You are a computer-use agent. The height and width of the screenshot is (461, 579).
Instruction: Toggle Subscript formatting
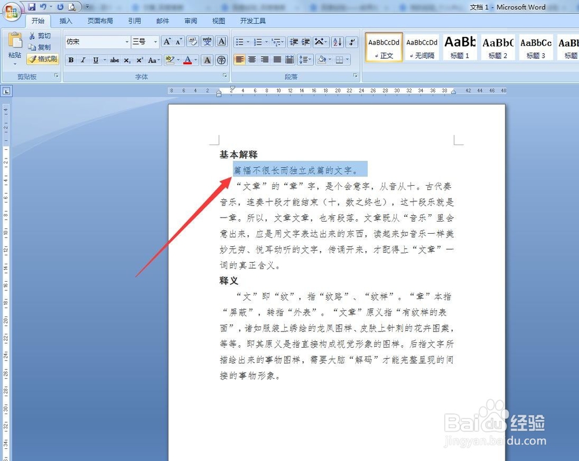pyautogui.click(x=127, y=60)
